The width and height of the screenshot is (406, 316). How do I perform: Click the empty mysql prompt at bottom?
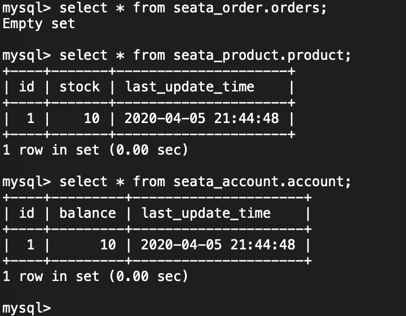click(27, 308)
